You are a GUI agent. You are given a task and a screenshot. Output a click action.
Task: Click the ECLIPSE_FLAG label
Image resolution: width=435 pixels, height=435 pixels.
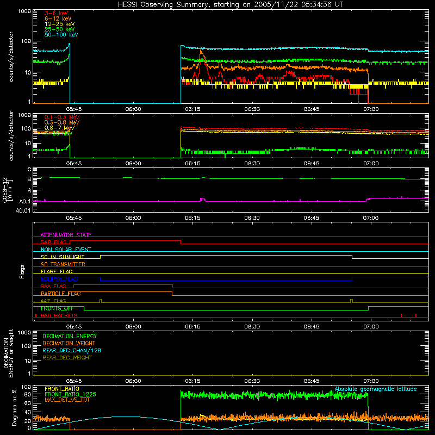(59, 279)
